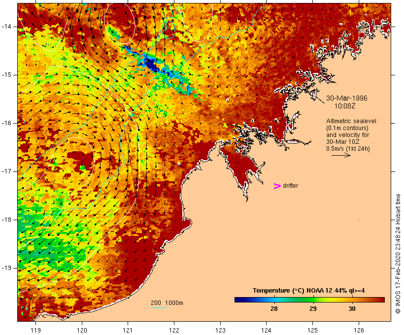Click the cyan bathymetry legend line
The height and width of the screenshot is (335, 404).
coord(159,307)
